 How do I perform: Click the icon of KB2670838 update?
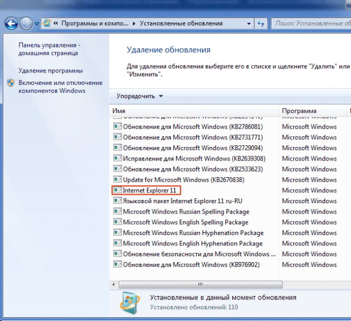(x=118, y=179)
